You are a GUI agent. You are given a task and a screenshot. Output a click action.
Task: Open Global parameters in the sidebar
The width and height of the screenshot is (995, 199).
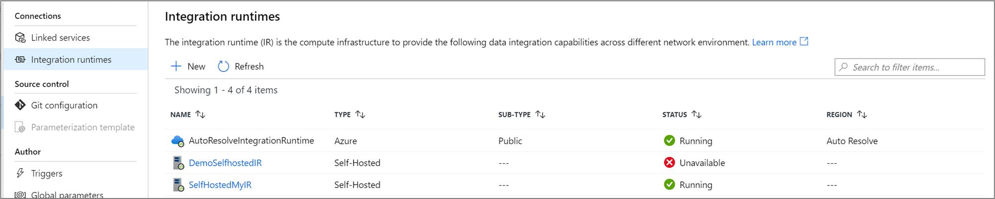click(x=67, y=195)
